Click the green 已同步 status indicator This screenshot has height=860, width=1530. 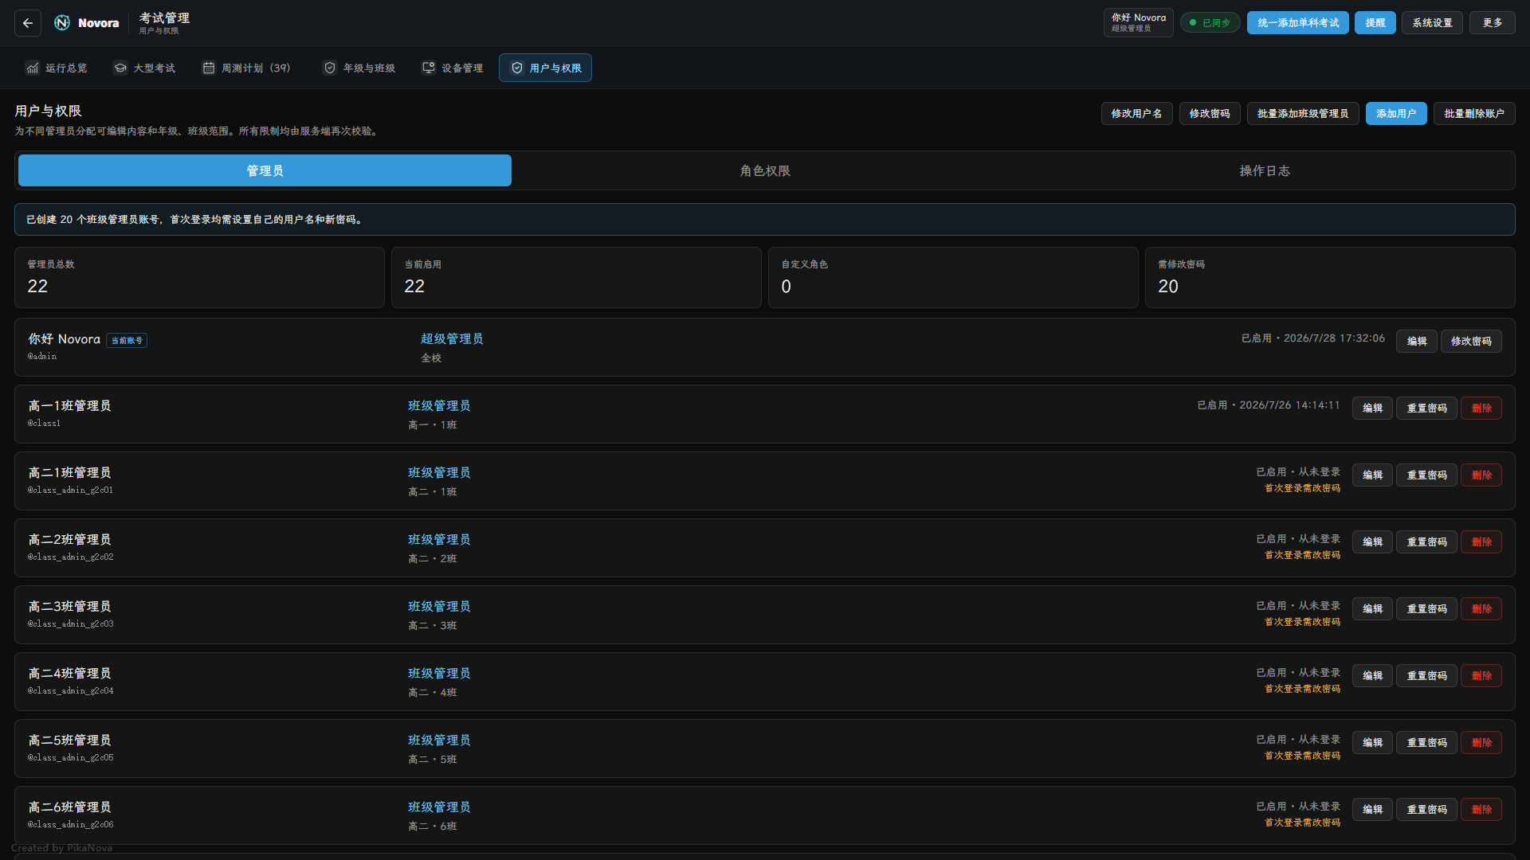(x=1210, y=23)
